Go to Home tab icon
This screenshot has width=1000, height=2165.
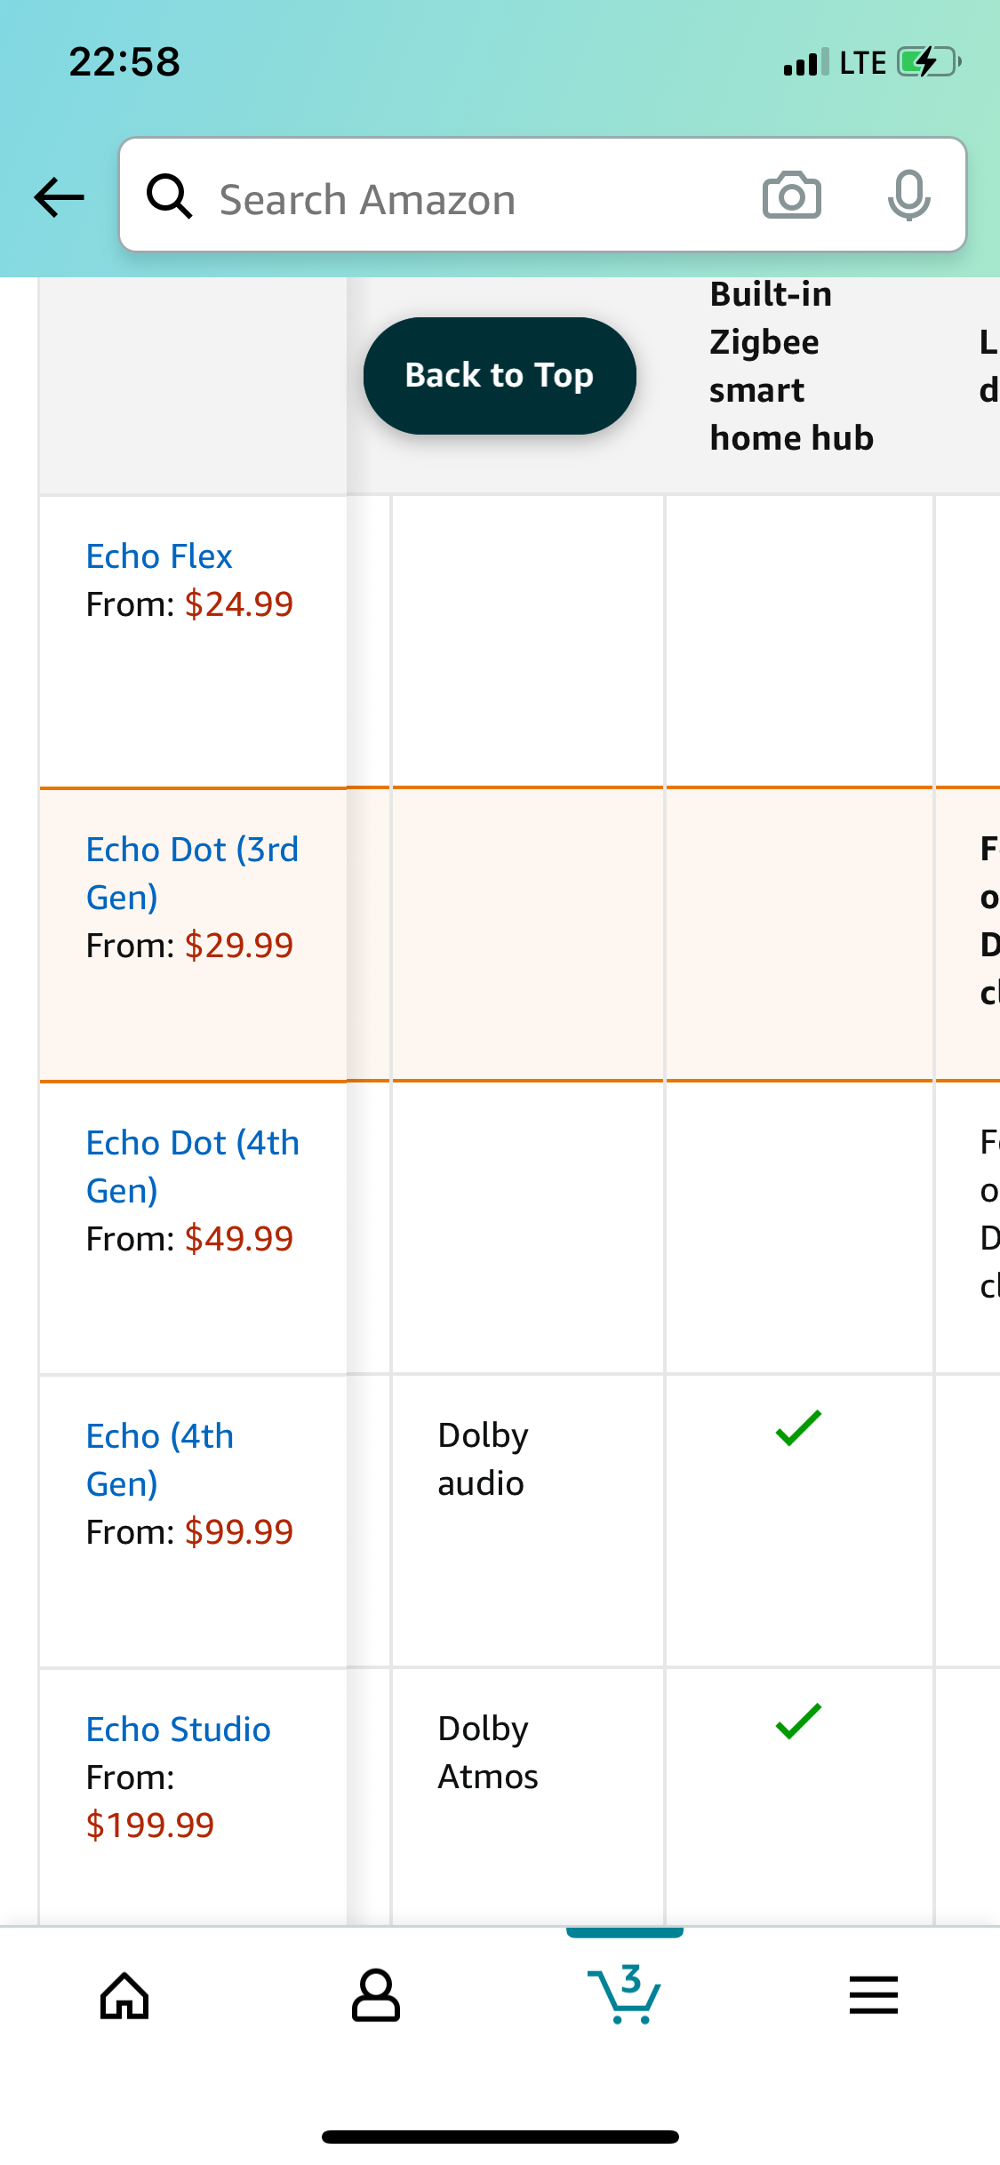[x=124, y=1996]
